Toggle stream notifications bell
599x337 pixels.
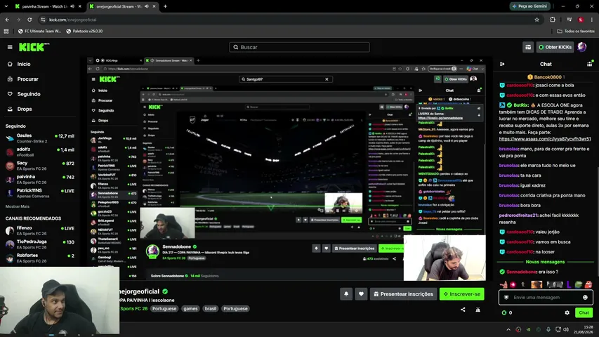coord(346,294)
